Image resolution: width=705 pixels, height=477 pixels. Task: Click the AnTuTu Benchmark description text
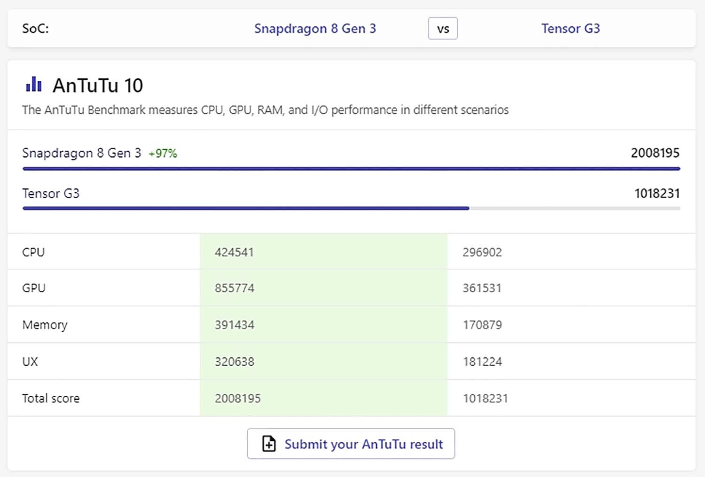click(265, 110)
